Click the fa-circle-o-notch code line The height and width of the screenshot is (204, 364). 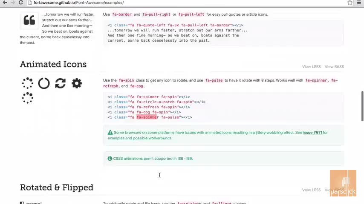click(x=156, y=102)
